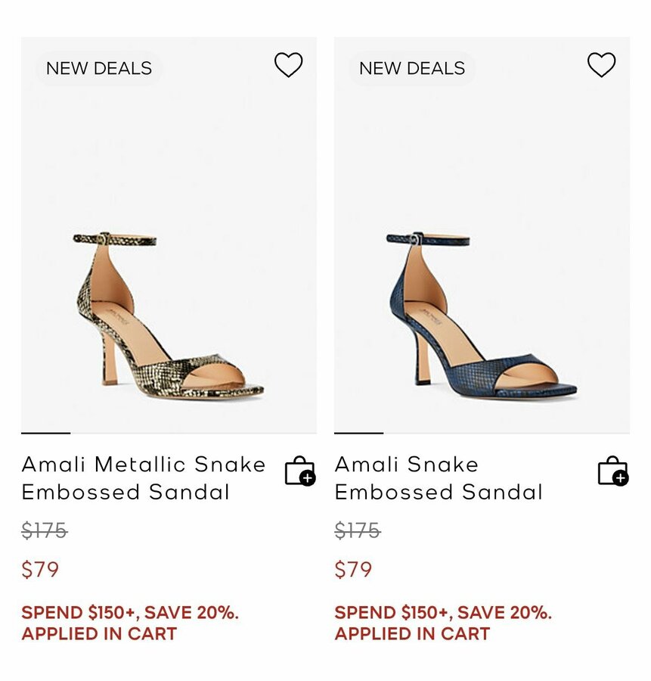
Task: Click the APPLIED IN CART text under the metallic sandal
Action: click(x=98, y=634)
